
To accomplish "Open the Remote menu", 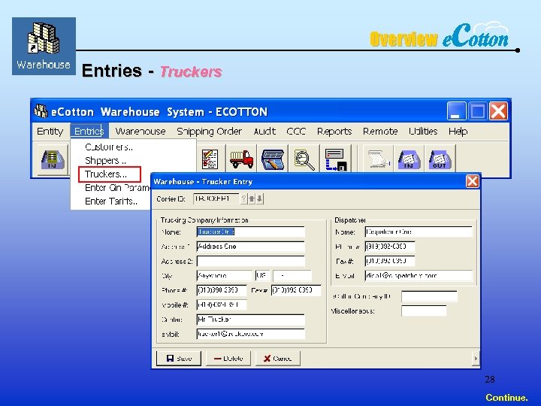I will point(380,131).
